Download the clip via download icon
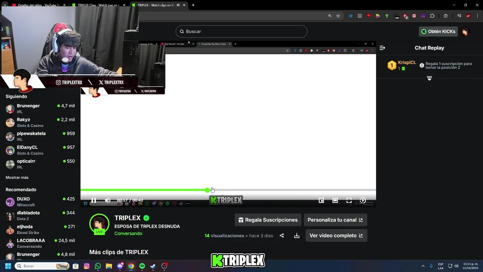The image size is (483, 272). coord(297,236)
